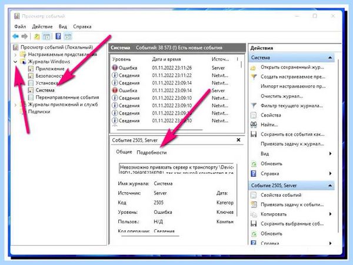
Task: Select Перенаправленные события log
Action: [67, 98]
